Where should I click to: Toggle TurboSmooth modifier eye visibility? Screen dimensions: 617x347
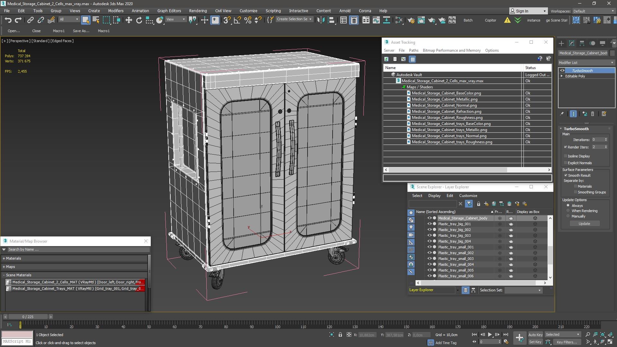click(x=562, y=71)
